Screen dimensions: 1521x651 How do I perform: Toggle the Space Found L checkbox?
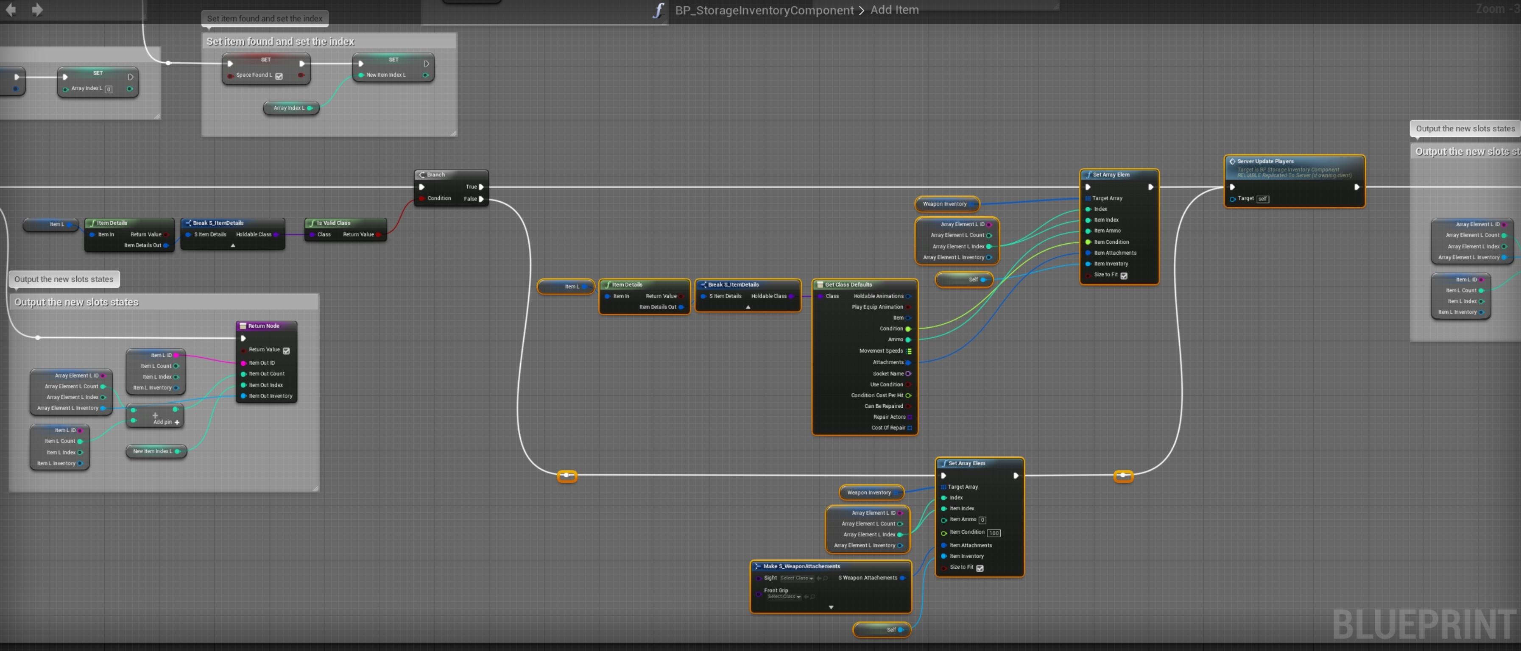tap(279, 75)
